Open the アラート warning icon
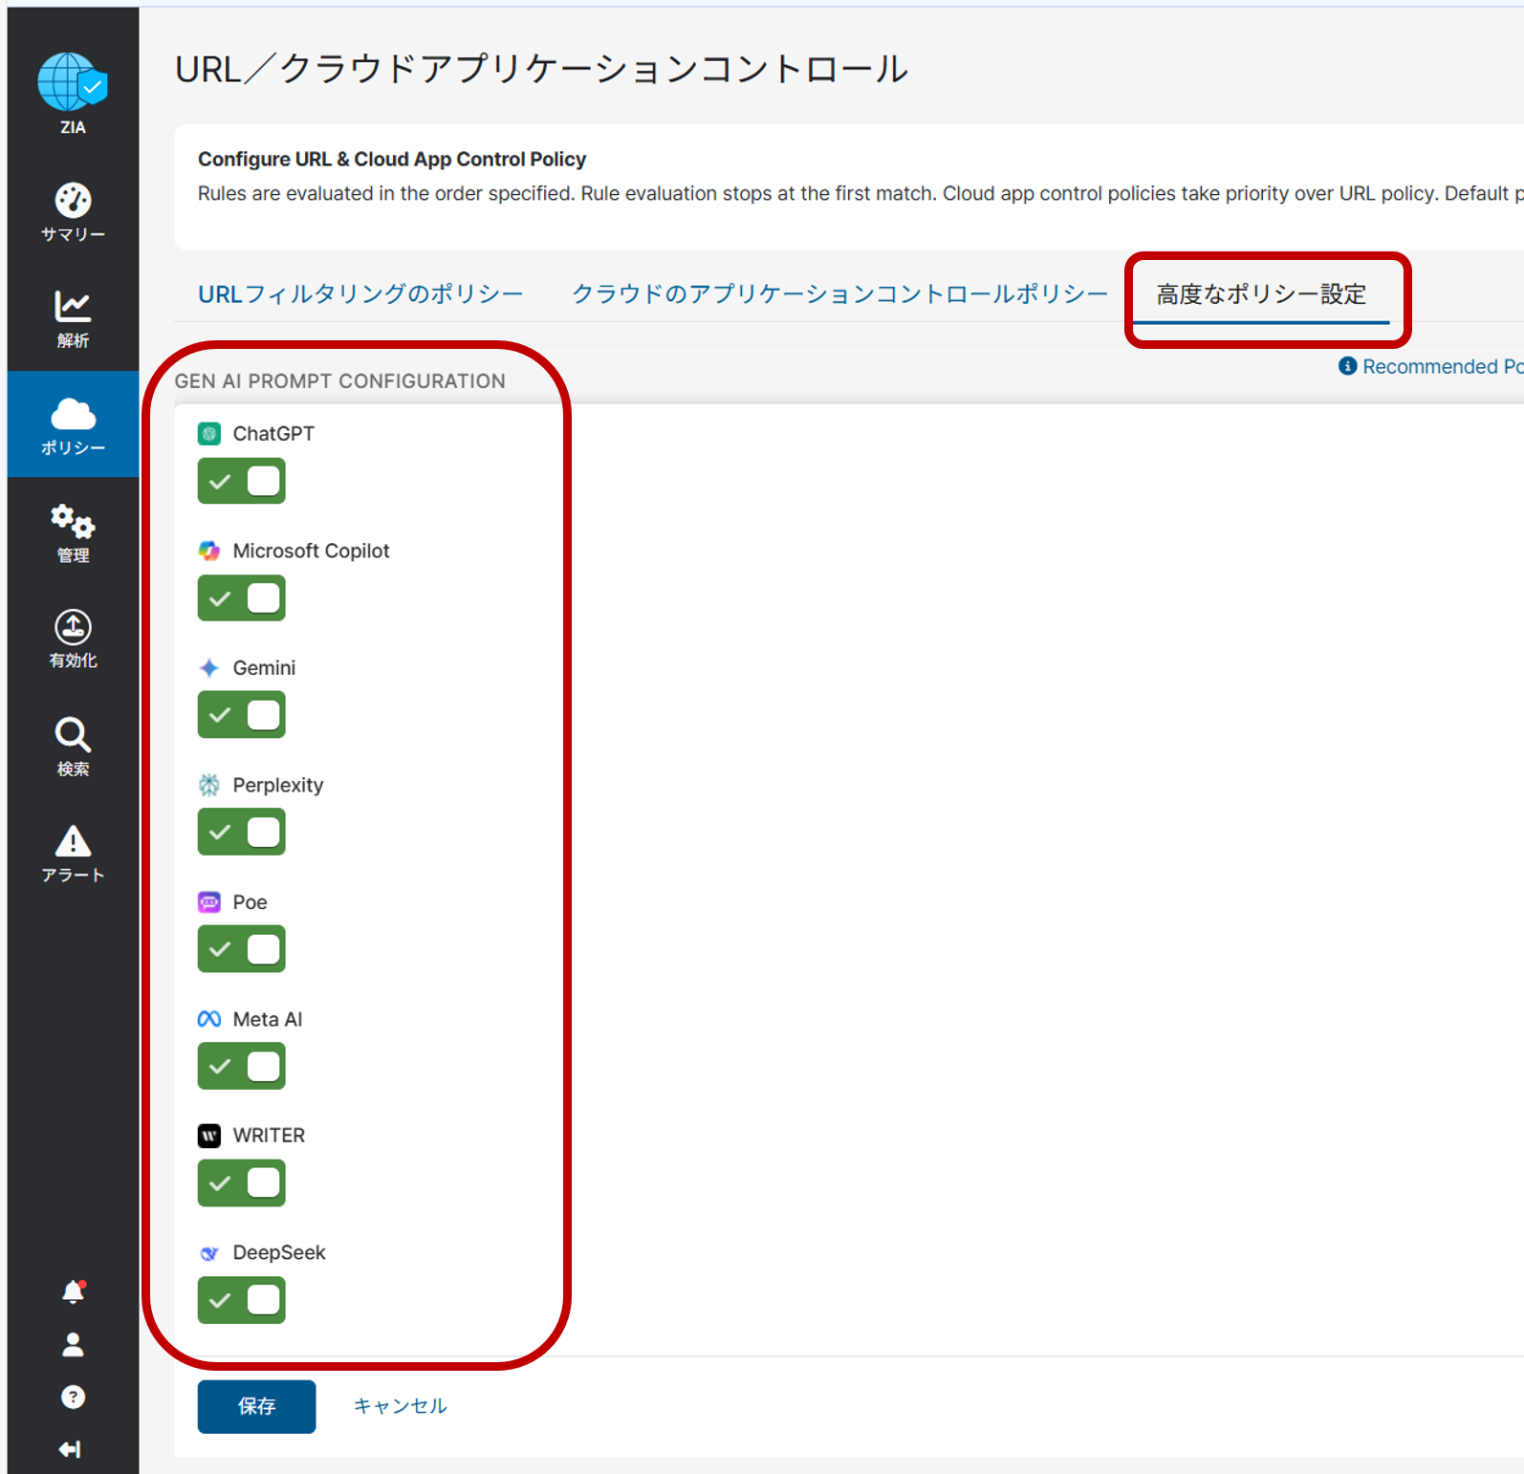1524x1474 pixels. (x=73, y=841)
